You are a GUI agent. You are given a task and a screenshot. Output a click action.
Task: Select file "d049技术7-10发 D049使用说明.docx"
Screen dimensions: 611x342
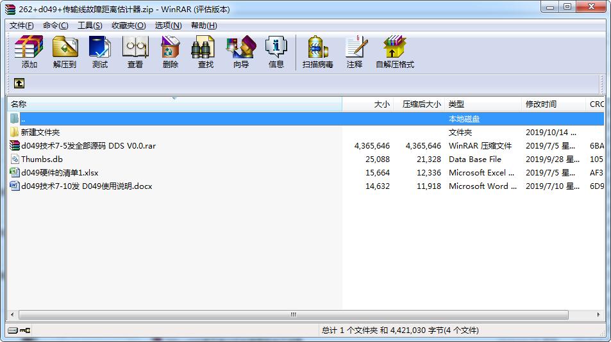click(87, 186)
